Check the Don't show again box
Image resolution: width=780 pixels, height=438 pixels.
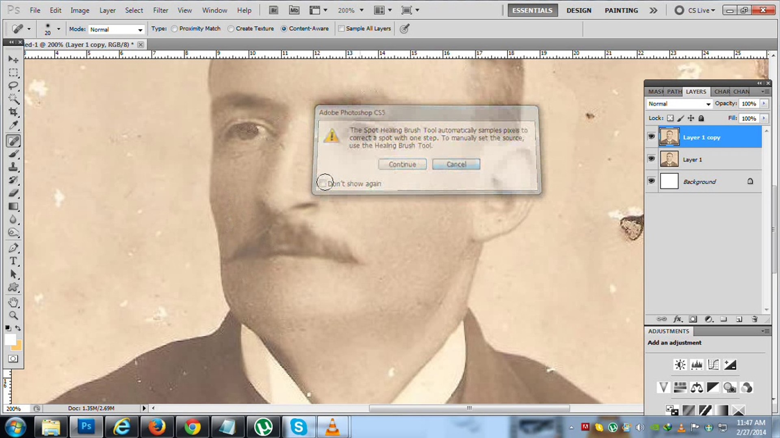(x=323, y=183)
